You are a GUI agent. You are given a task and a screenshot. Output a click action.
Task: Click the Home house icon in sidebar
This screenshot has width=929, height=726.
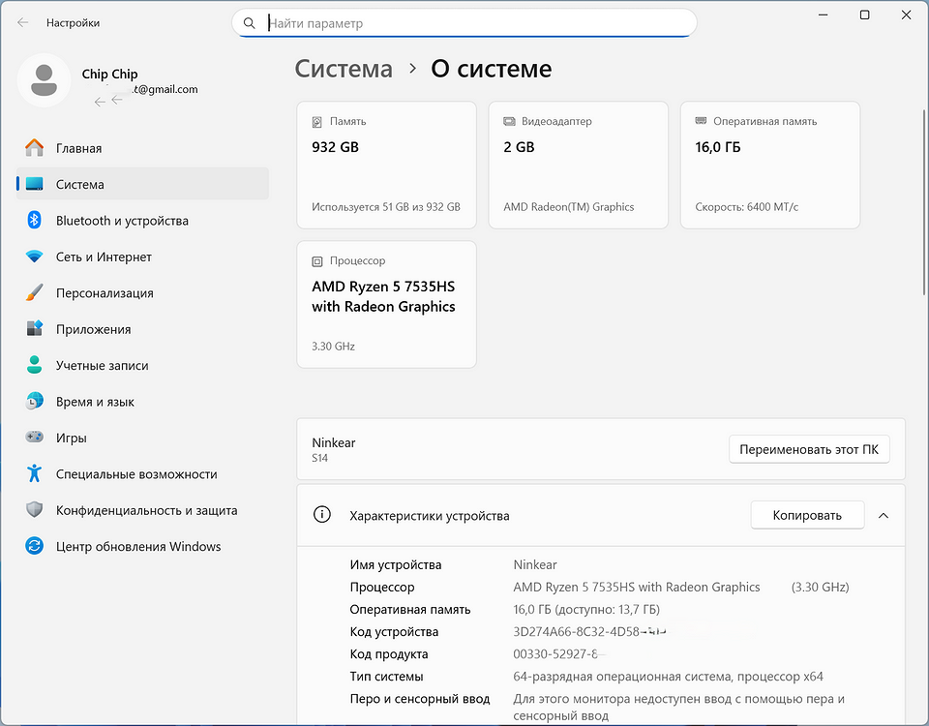click(x=35, y=148)
